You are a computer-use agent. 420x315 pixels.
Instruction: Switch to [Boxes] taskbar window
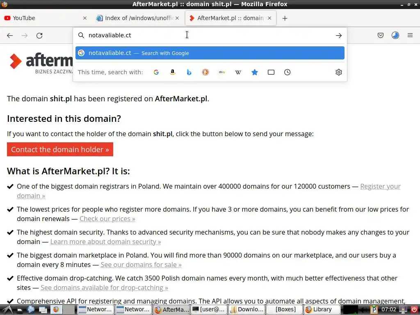pos(285,310)
